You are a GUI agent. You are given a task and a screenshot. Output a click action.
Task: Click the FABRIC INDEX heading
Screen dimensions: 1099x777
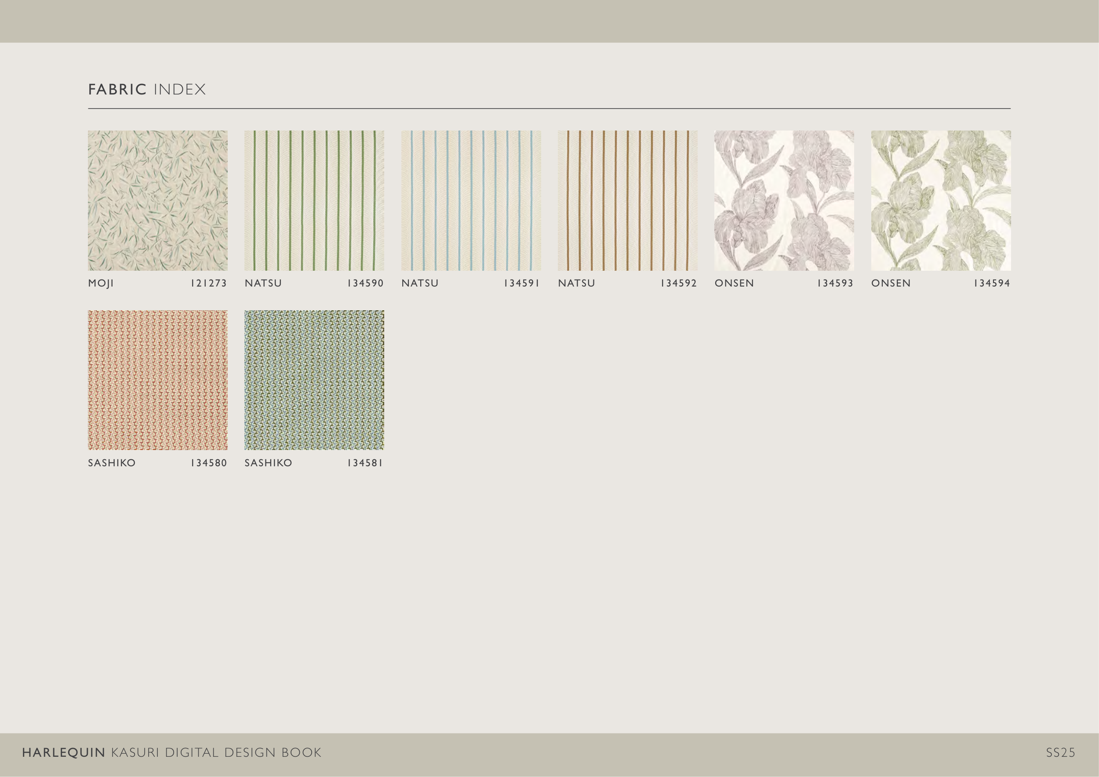point(147,90)
